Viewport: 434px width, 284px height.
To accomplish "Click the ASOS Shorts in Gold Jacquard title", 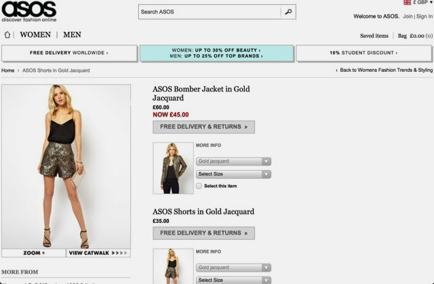I will (x=203, y=211).
